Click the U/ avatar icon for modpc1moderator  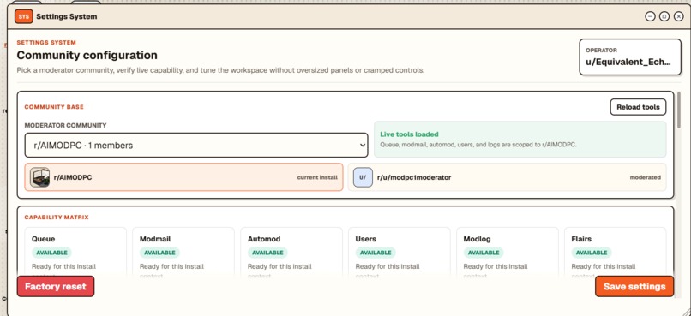point(363,177)
